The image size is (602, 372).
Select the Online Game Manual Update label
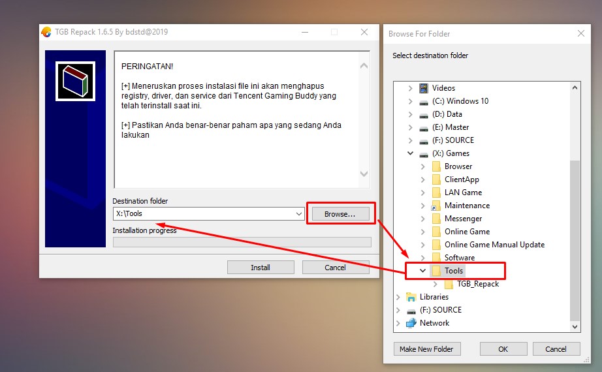click(494, 245)
